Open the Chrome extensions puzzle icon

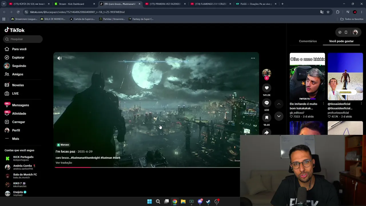tap(338, 12)
